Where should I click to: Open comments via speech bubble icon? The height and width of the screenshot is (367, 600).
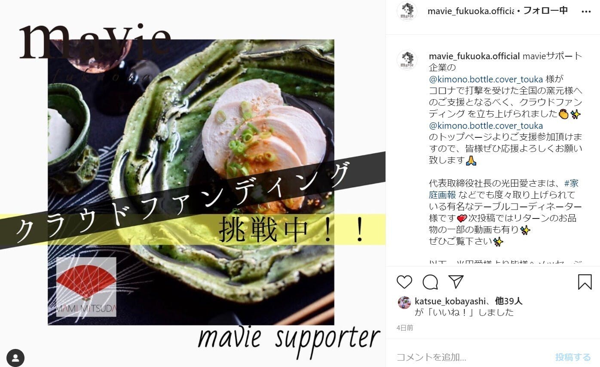(430, 282)
